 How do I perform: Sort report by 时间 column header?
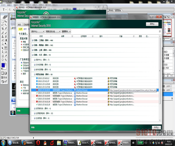tap(41, 36)
